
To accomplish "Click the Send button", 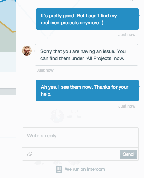I will (x=128, y=154).
